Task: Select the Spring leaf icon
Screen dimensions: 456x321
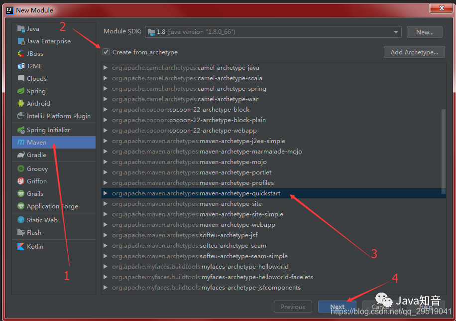Action: pyautogui.click(x=21, y=91)
